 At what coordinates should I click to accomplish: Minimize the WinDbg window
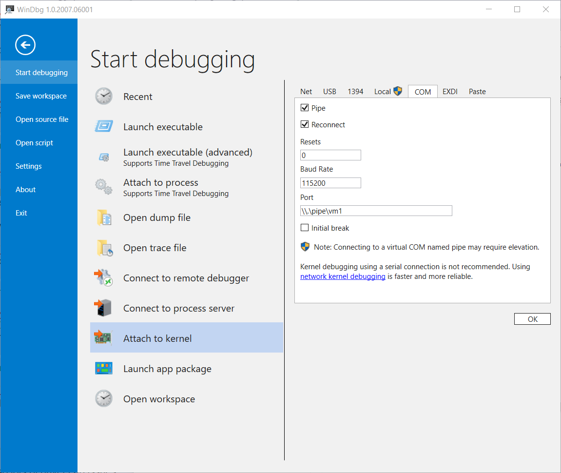pos(489,9)
